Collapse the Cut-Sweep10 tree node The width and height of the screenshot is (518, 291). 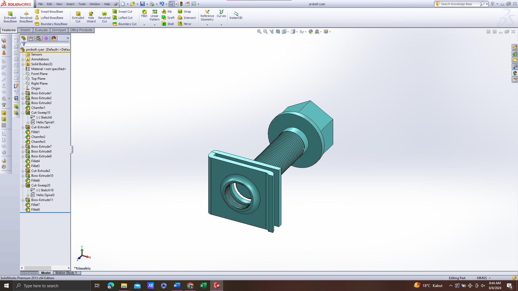coord(23,113)
